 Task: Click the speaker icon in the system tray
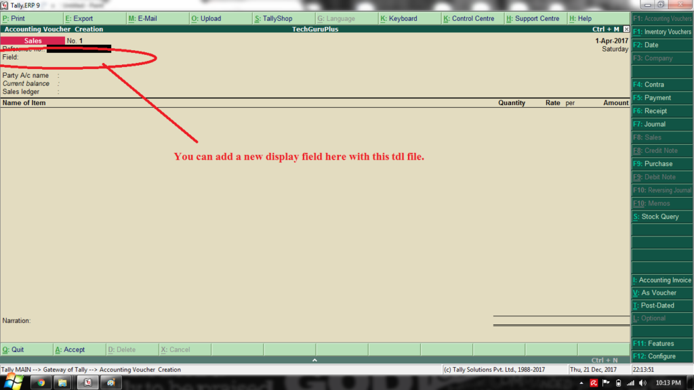point(643,383)
